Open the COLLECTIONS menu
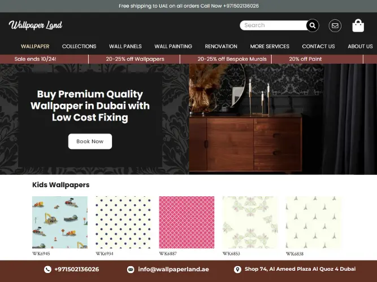 pos(79,46)
